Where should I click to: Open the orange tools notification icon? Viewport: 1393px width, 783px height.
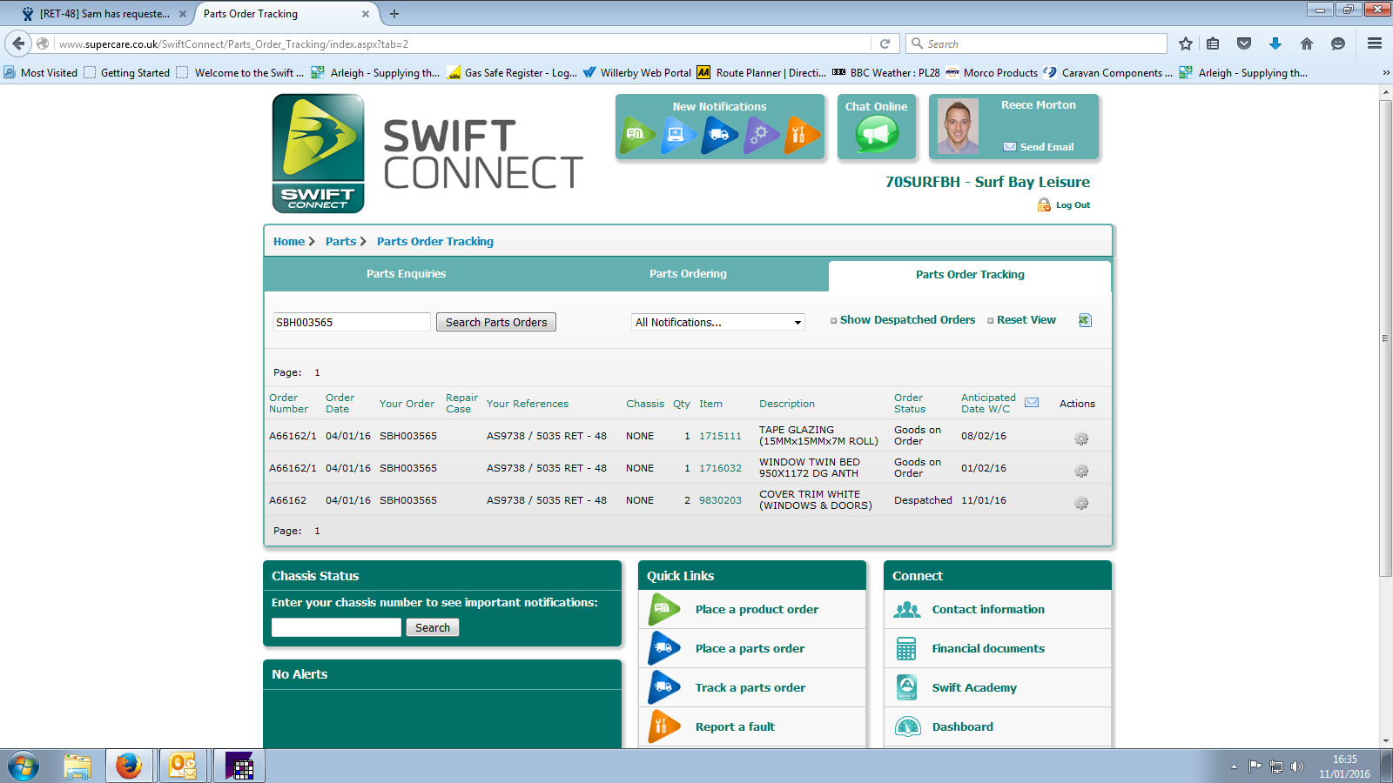pos(801,135)
